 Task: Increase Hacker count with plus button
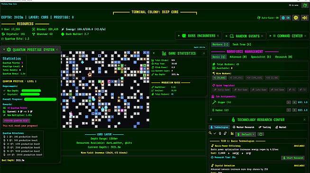point(294,110)
